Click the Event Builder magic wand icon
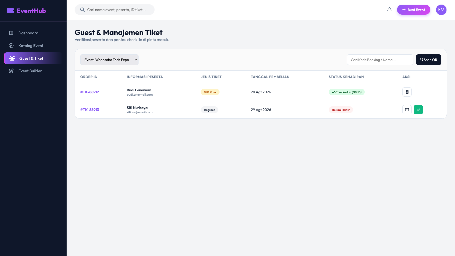 (11, 71)
